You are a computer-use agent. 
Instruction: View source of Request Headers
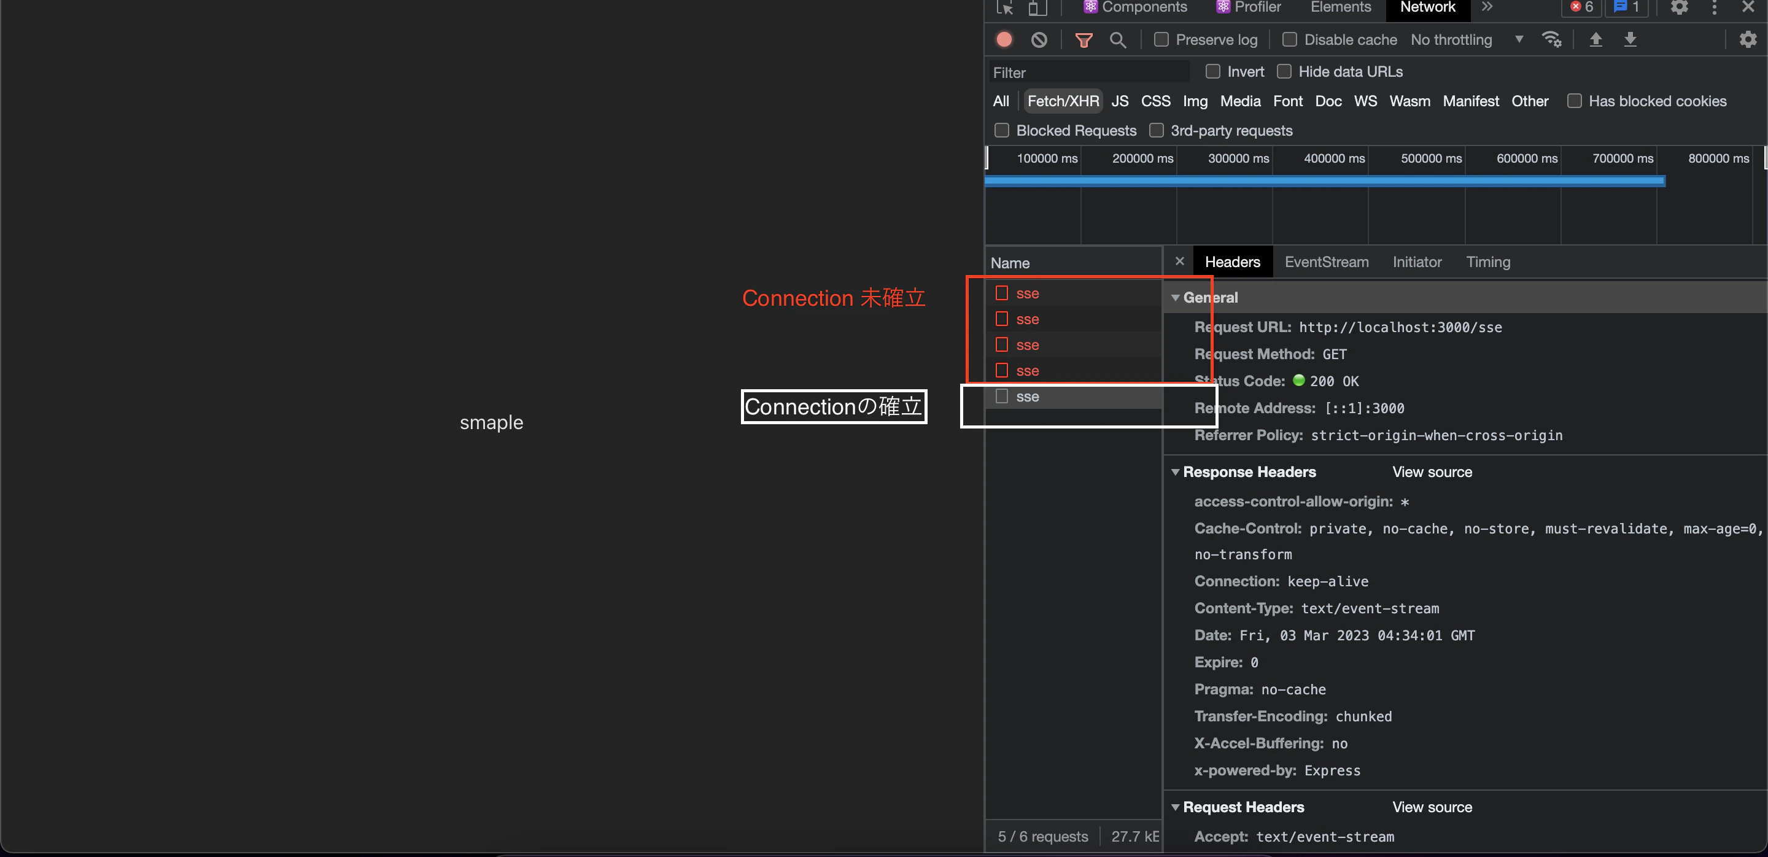tap(1432, 808)
